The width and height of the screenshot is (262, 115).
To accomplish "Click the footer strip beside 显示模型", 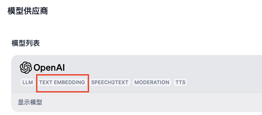I will click(150, 102).
